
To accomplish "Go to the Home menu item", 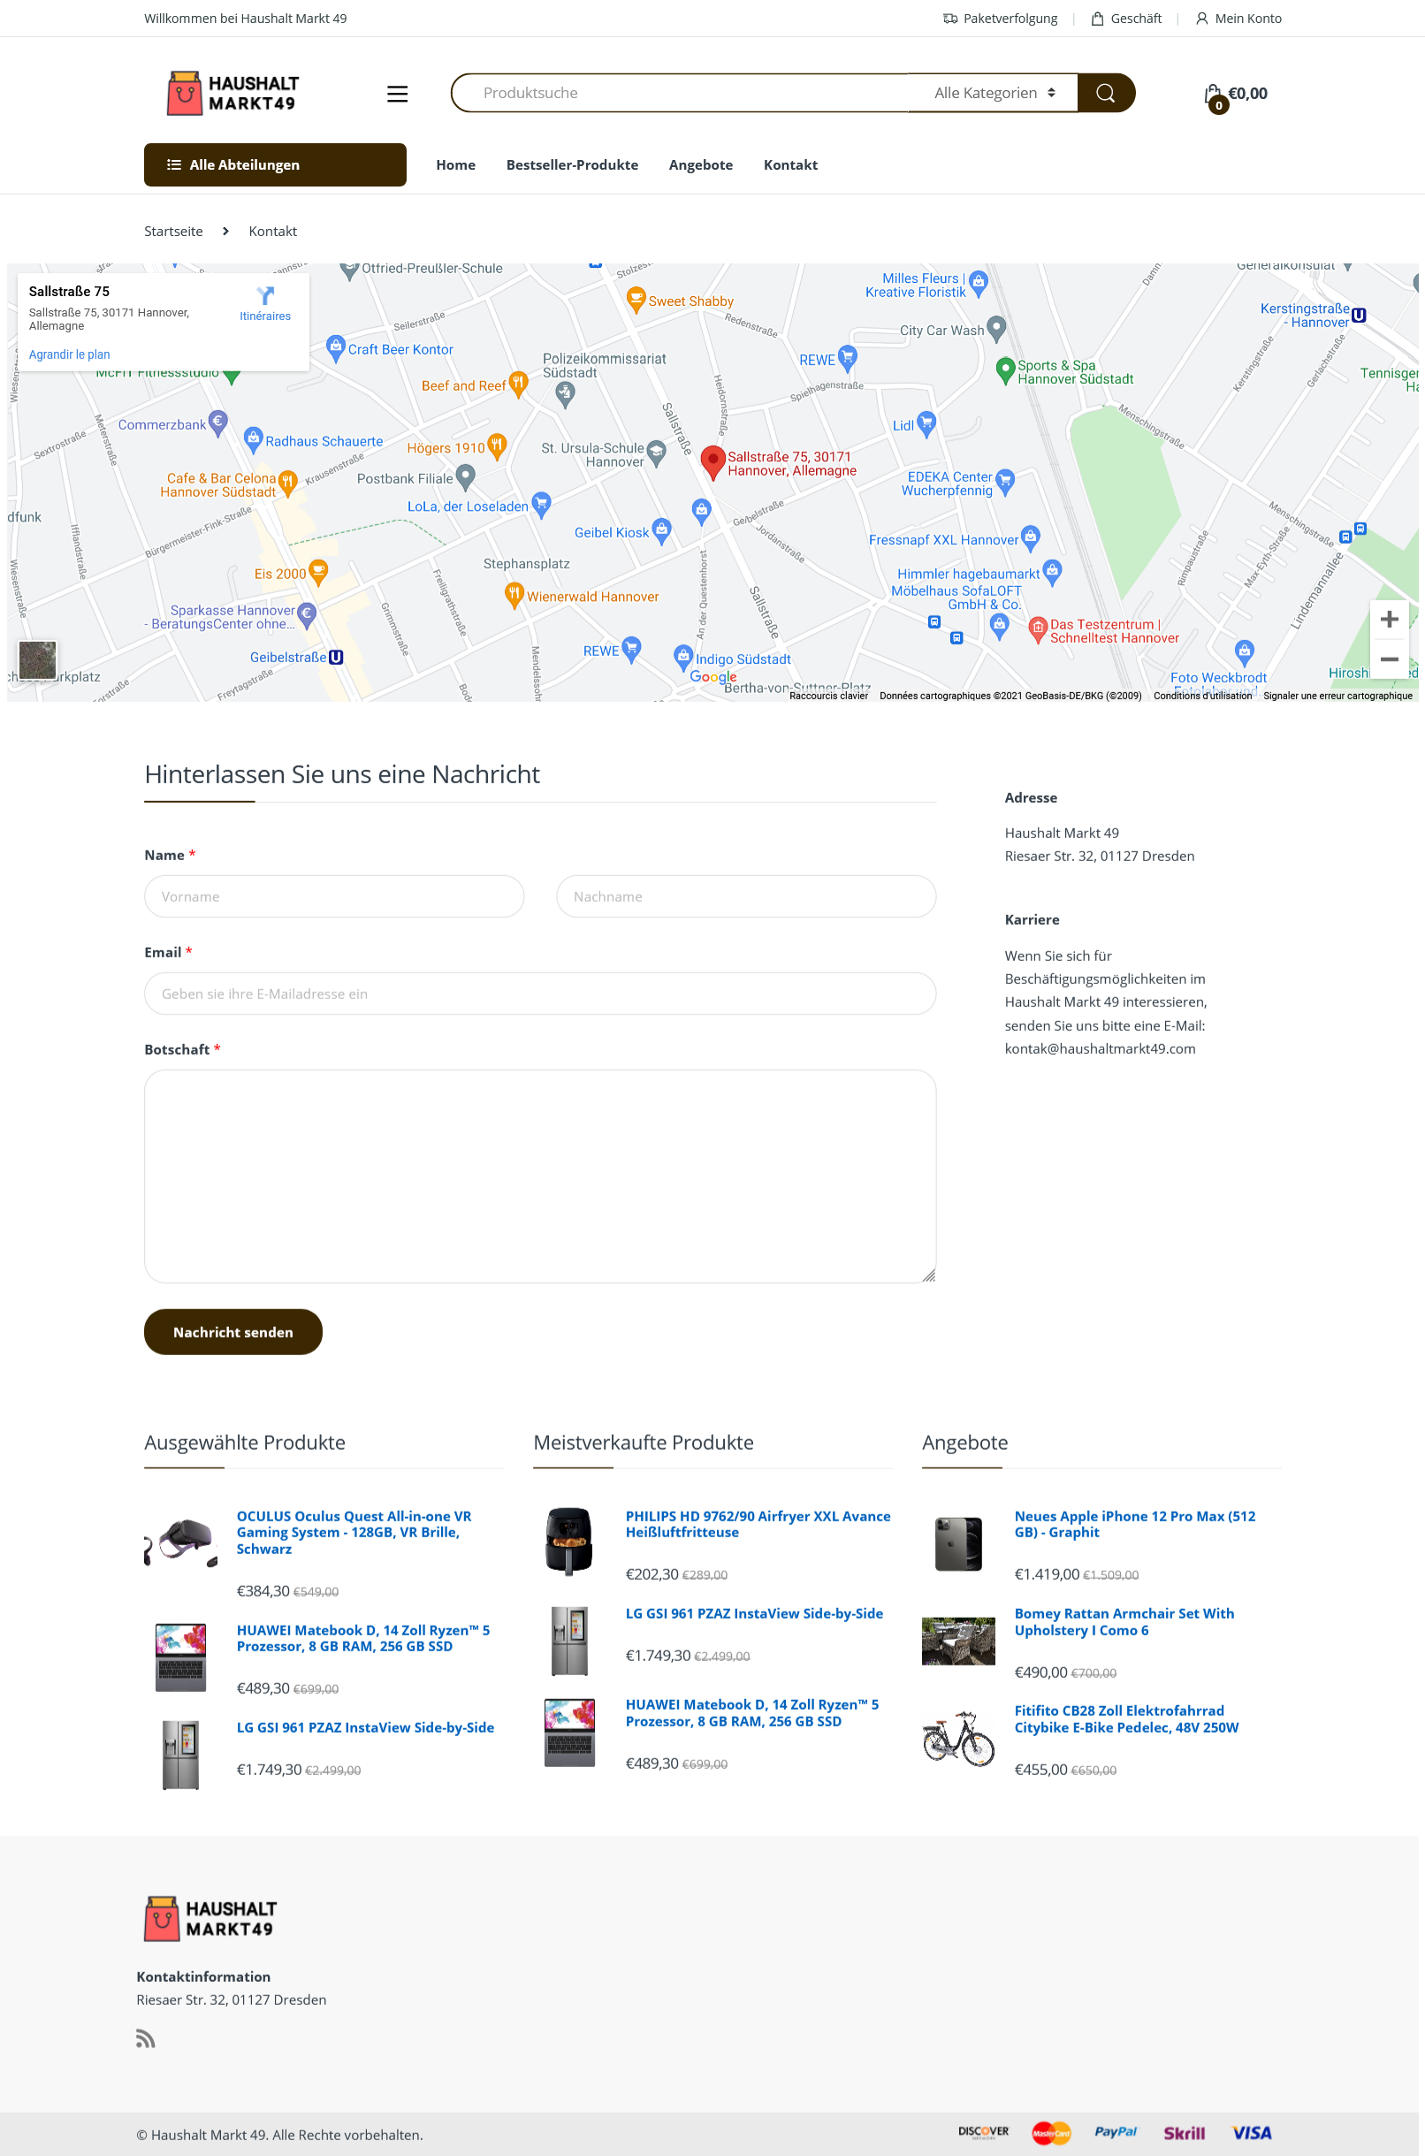I will tap(455, 164).
